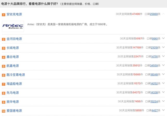
Task: Expand the 先马电源 row chevron
Action: pyautogui.click(x=163, y=92)
